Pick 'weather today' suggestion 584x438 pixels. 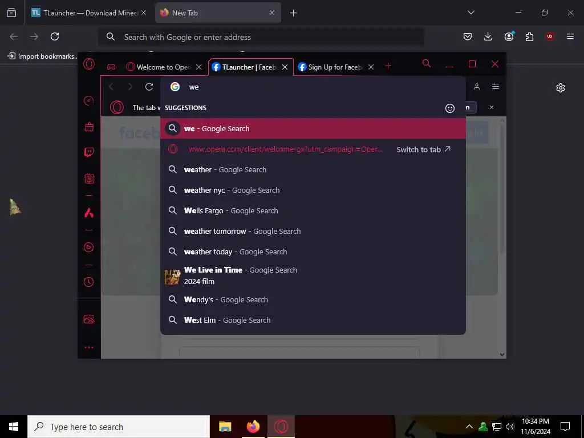313,252
